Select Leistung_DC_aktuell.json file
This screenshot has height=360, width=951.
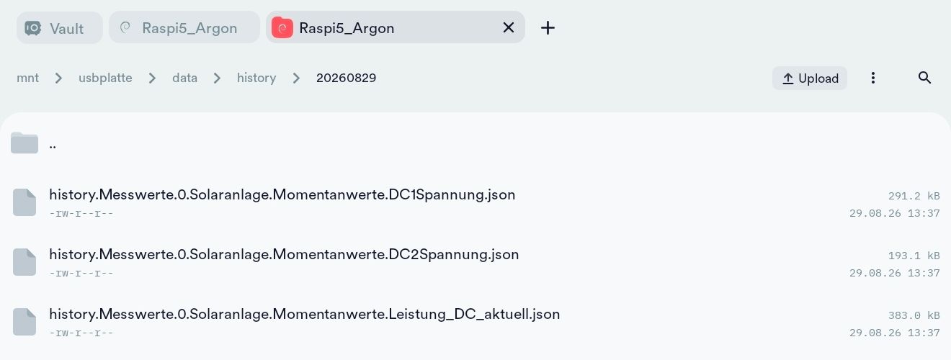coord(475,323)
